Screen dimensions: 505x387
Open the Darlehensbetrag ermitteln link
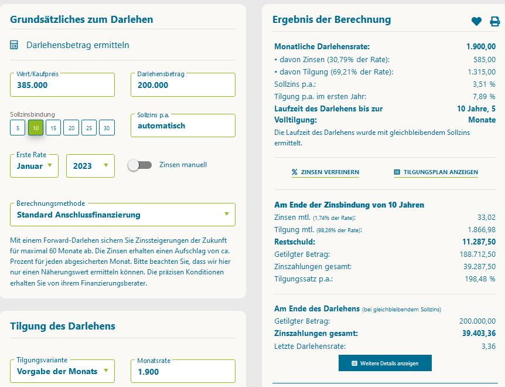click(77, 45)
